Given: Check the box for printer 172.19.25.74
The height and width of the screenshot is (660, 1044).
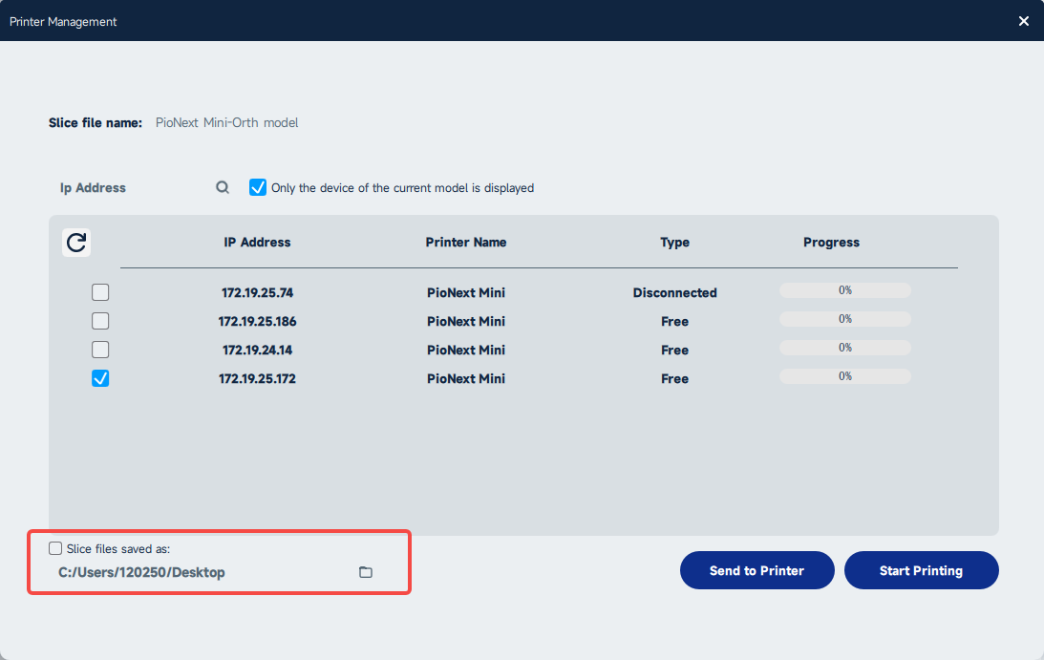Looking at the screenshot, I should [100, 292].
